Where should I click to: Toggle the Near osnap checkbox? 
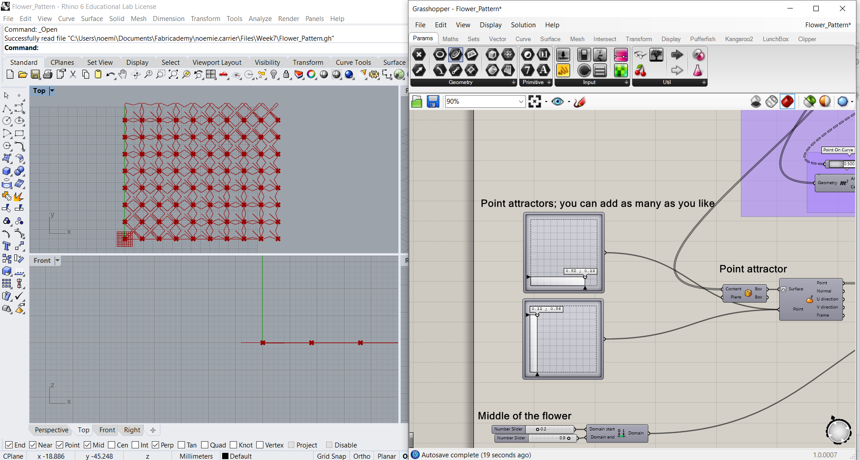click(x=33, y=445)
